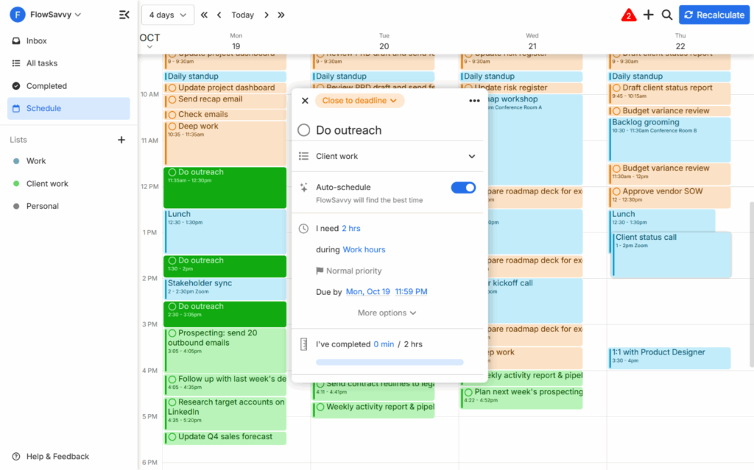The image size is (754, 470).
Task: Toggle the Auto-schedule switch off
Action: pos(463,188)
